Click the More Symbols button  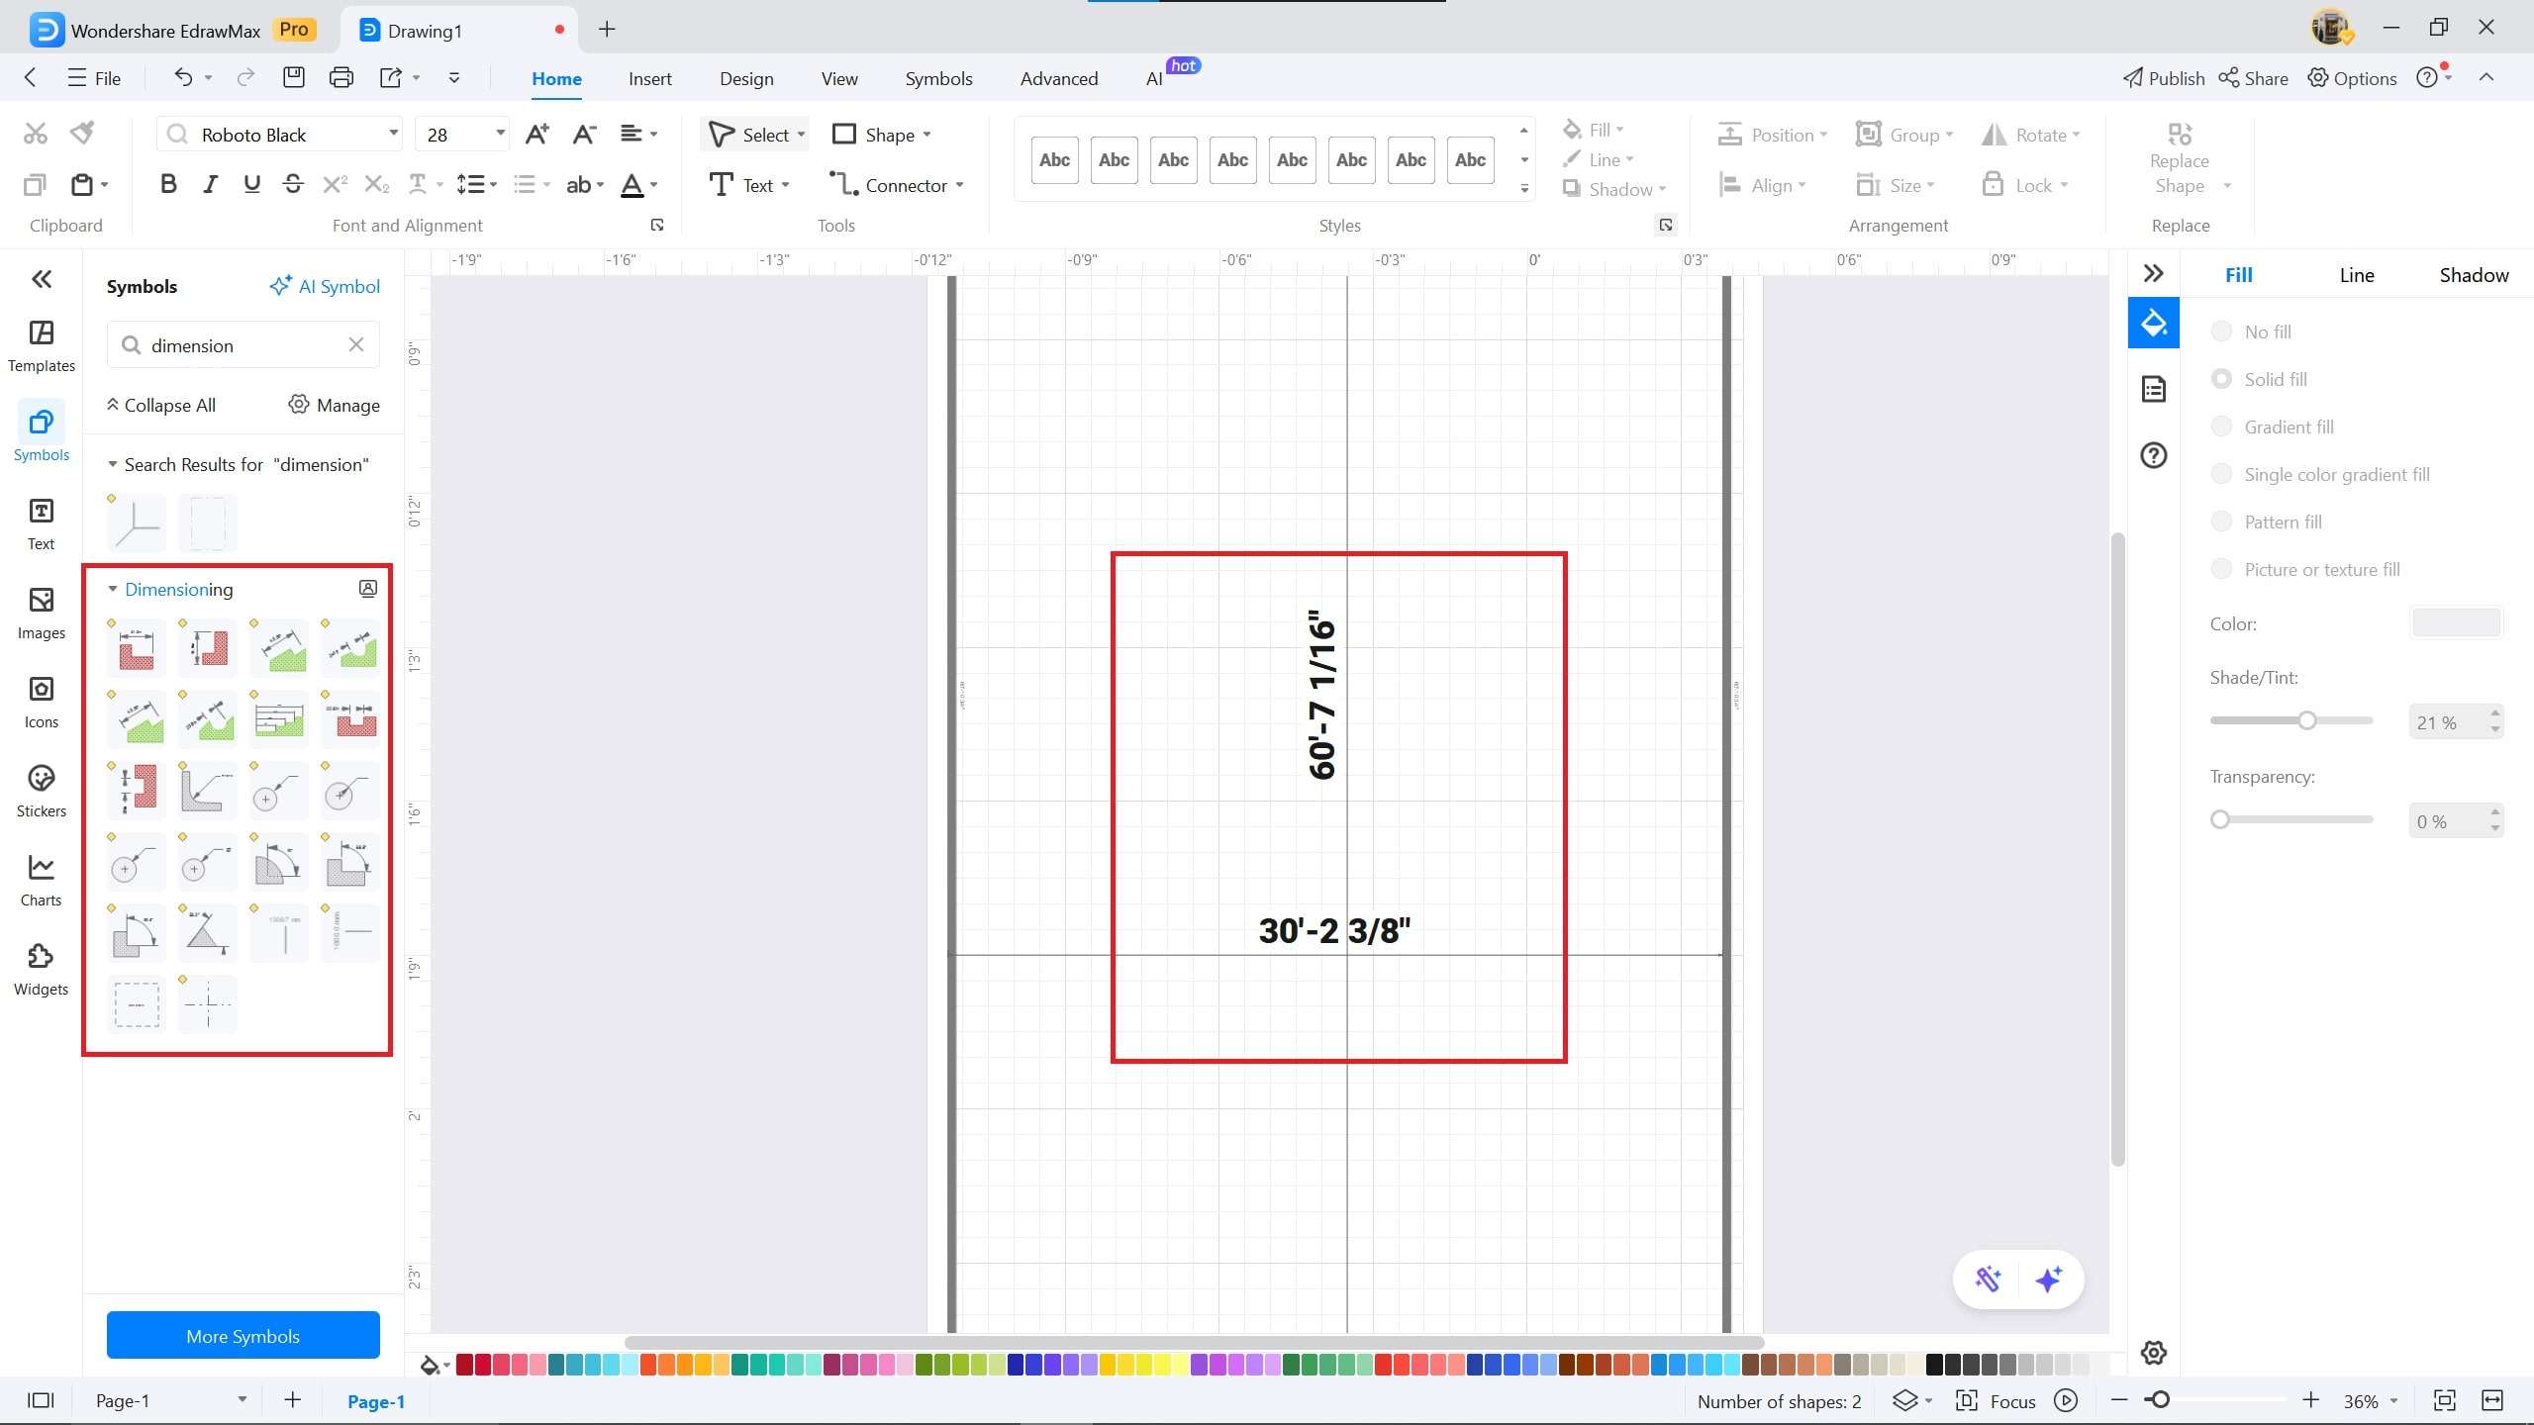tap(242, 1335)
